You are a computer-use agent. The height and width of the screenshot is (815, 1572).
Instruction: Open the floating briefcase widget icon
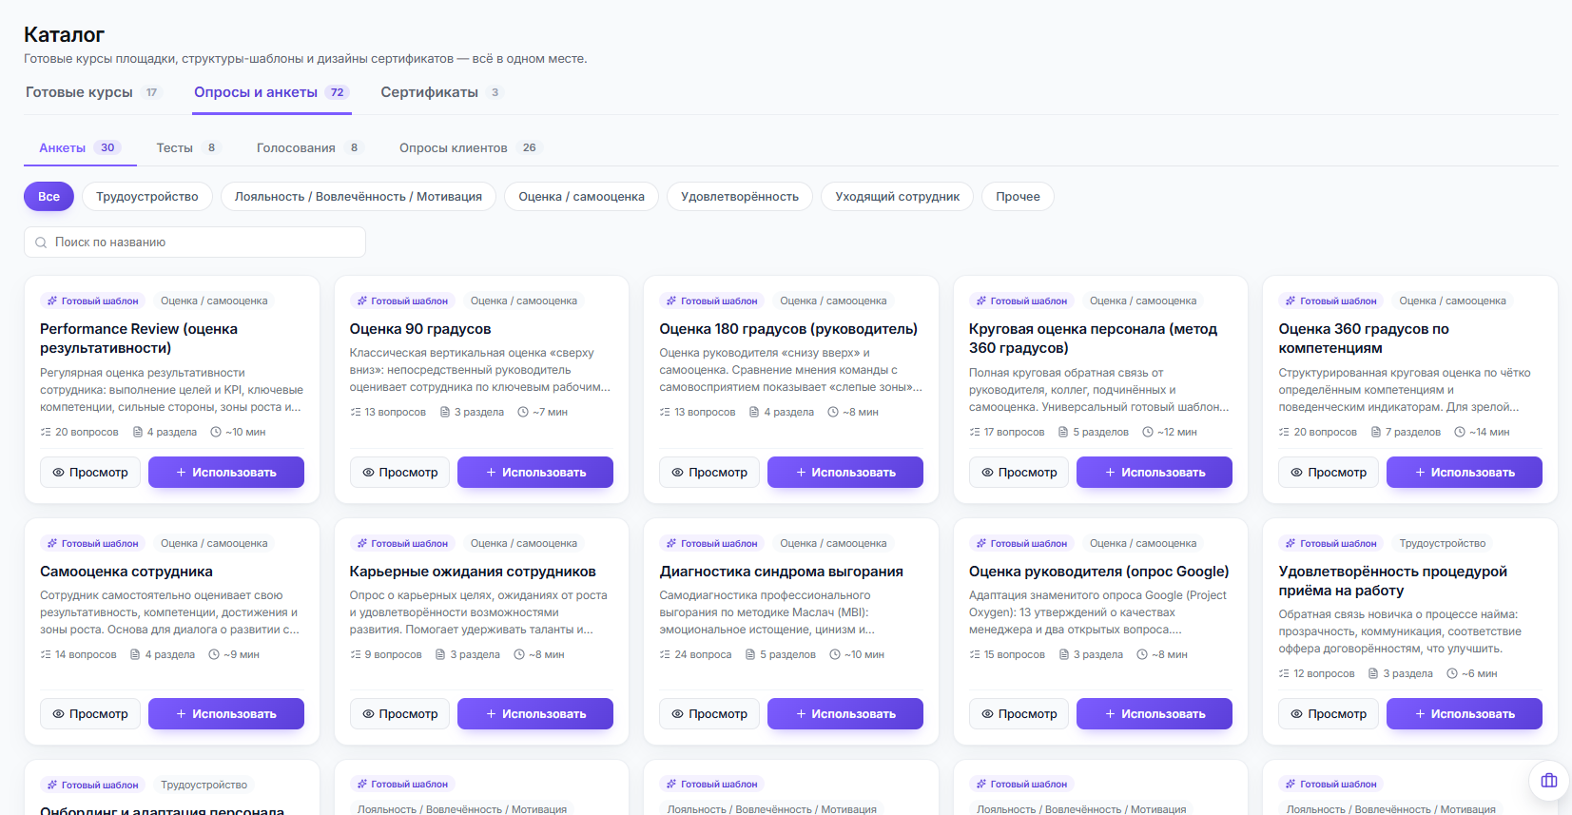point(1549,781)
